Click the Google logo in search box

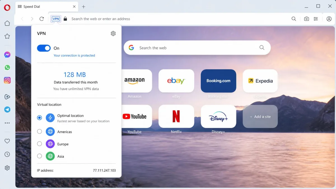[x=131, y=48]
